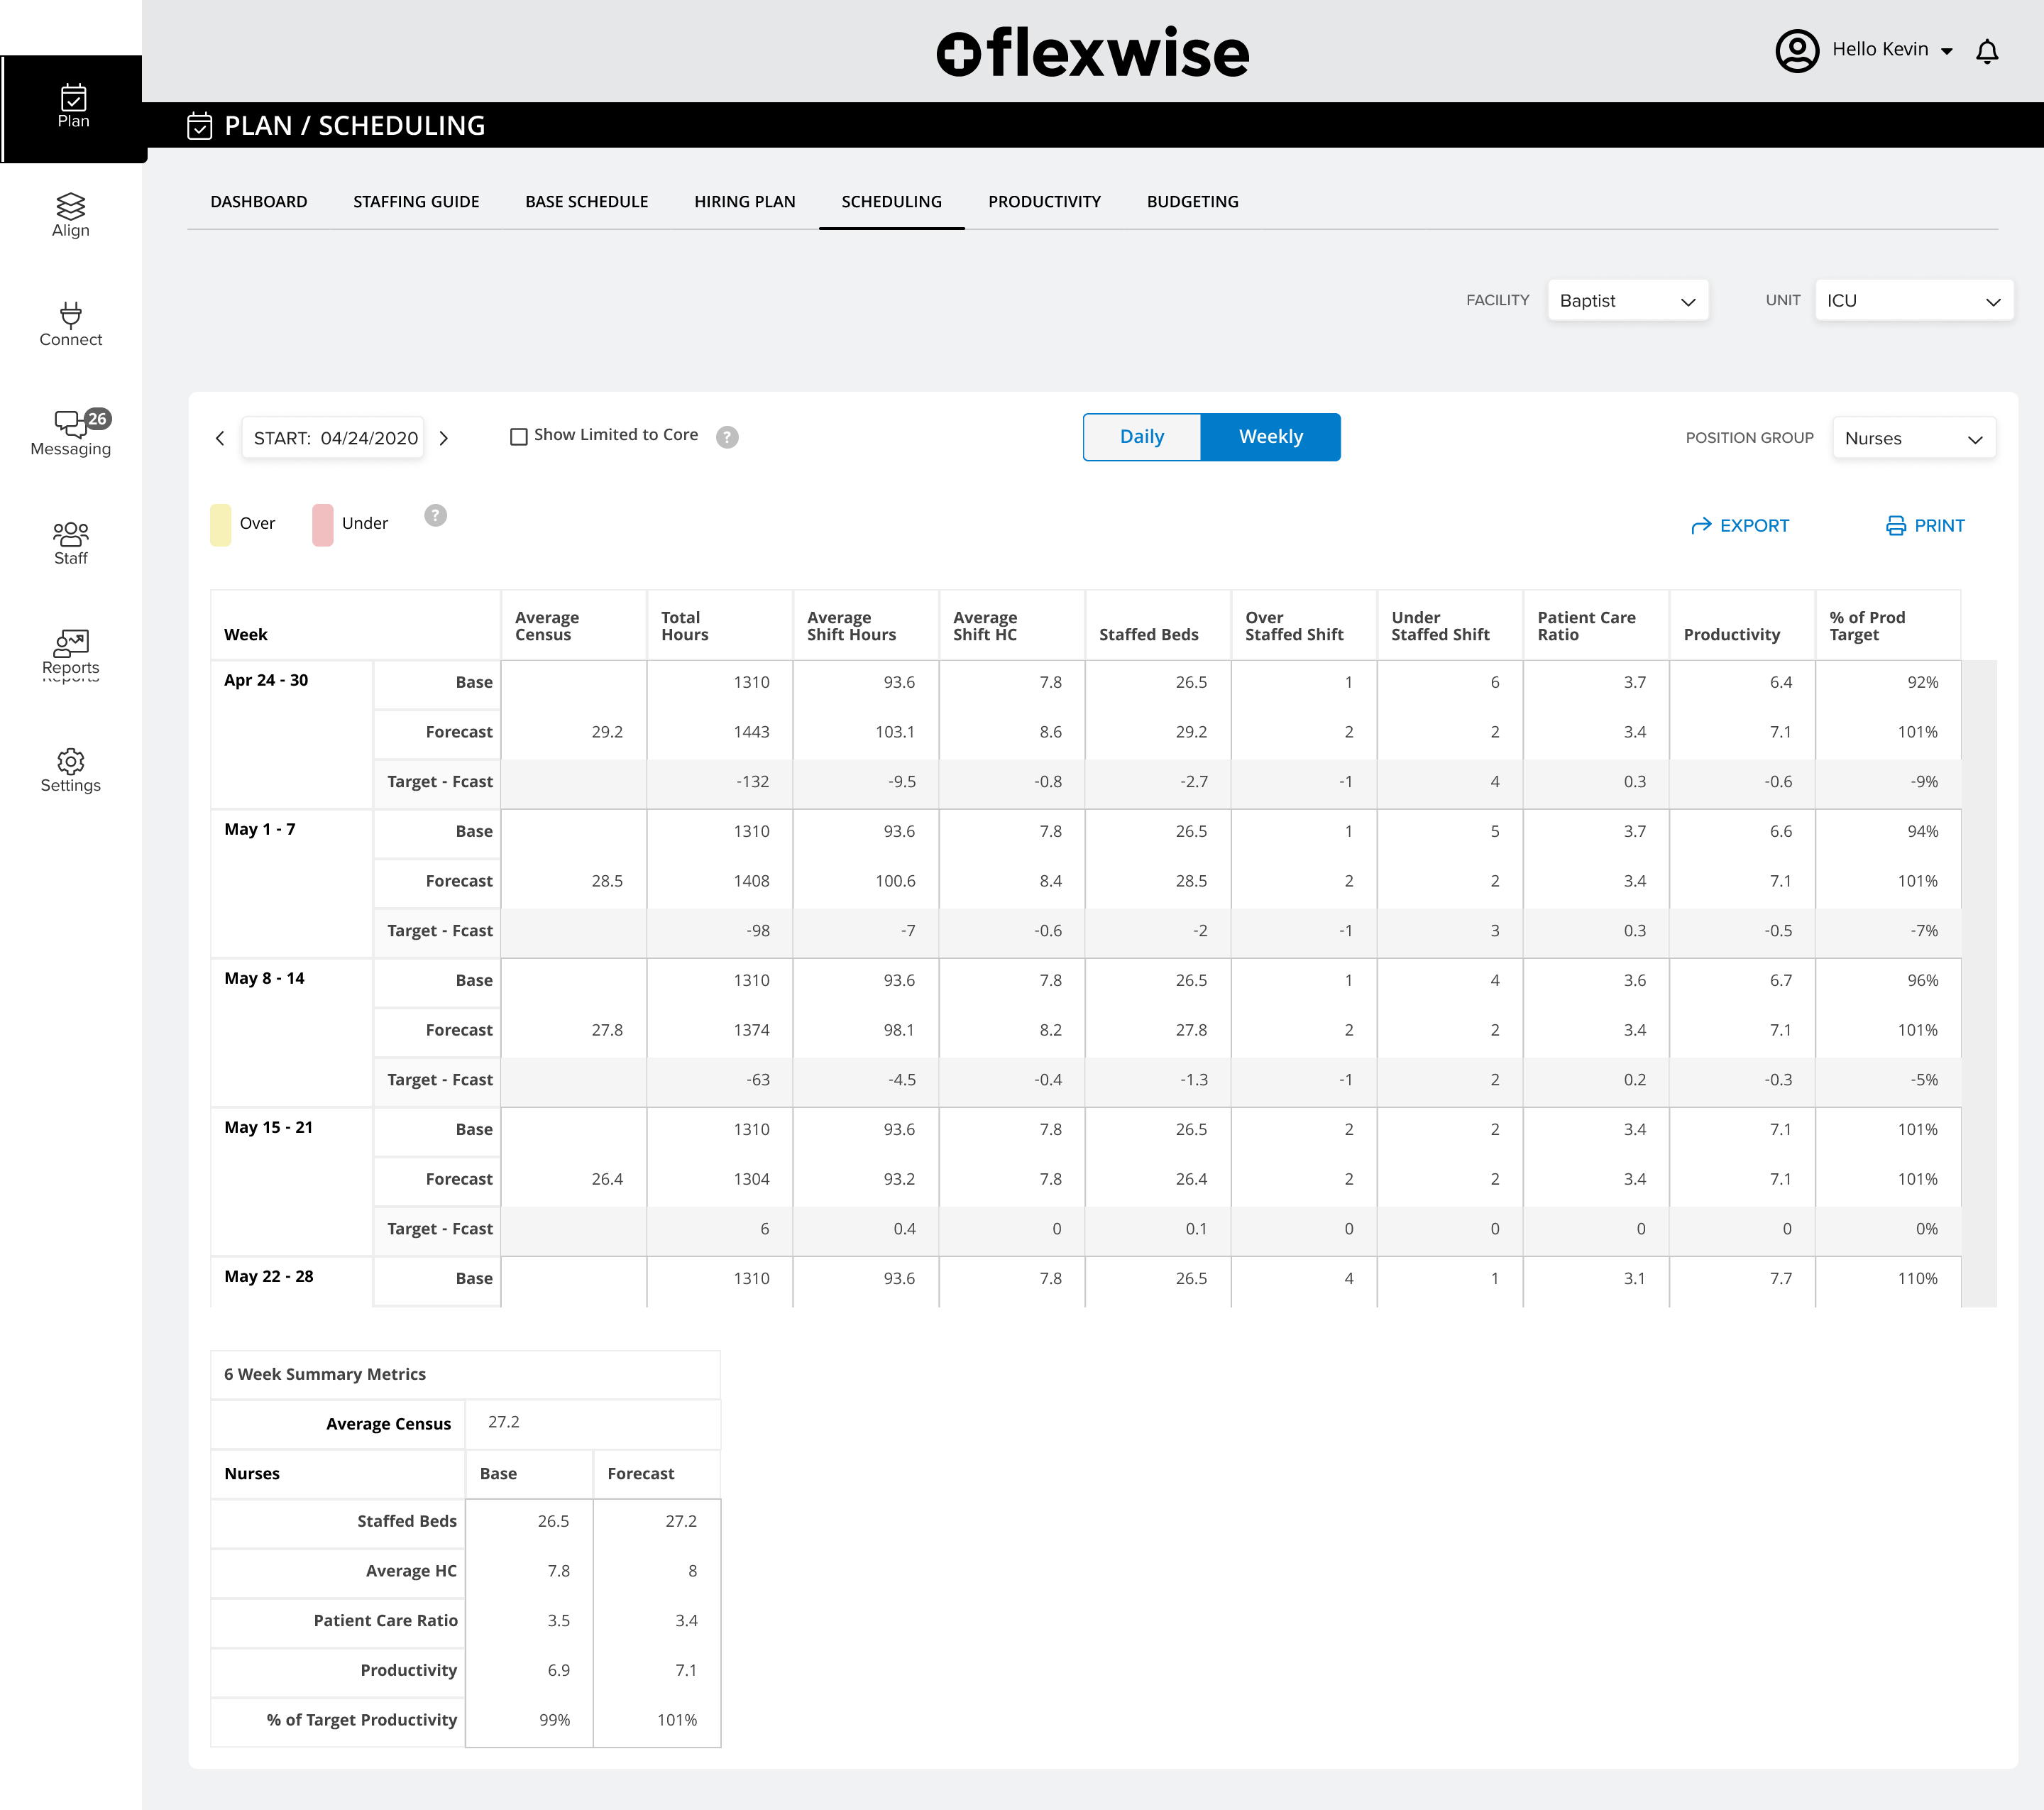Click the May 22 - 28 week label
This screenshot has width=2044, height=1810.
click(x=268, y=1276)
